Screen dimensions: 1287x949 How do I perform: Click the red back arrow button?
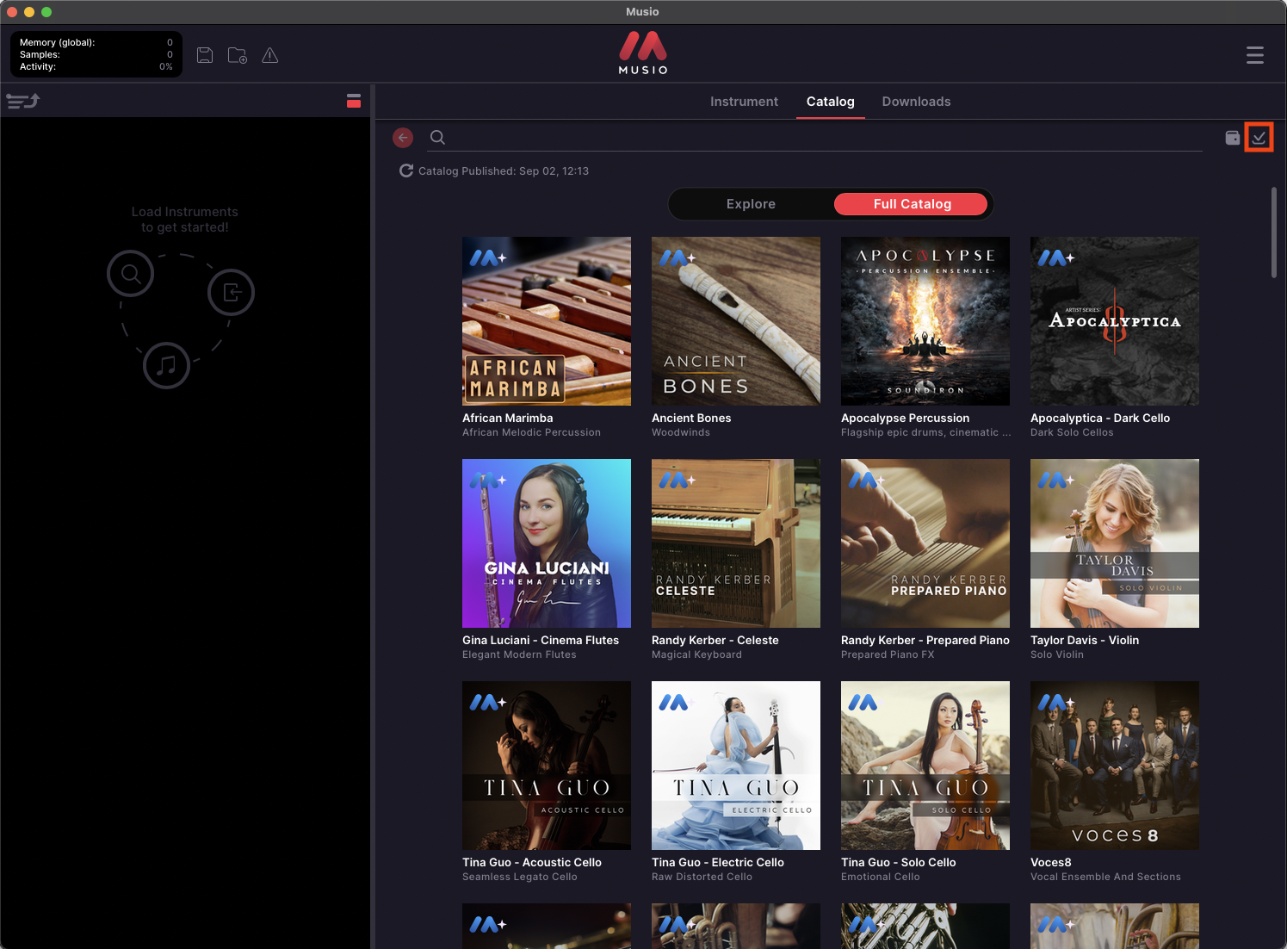coord(403,137)
